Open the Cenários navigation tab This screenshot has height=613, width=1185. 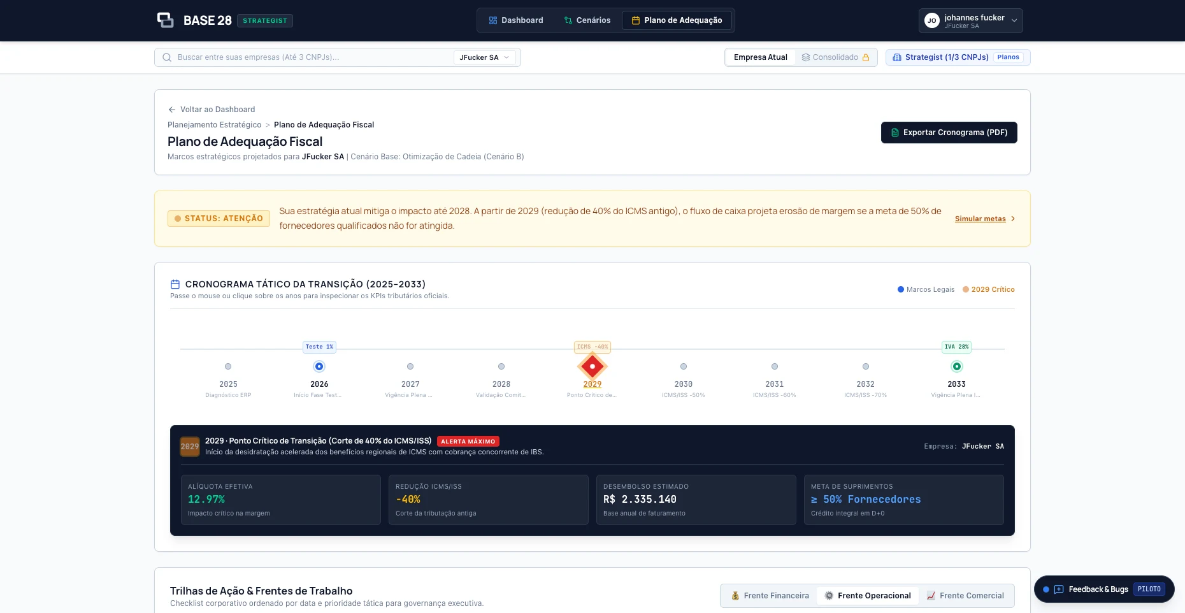[x=587, y=20]
